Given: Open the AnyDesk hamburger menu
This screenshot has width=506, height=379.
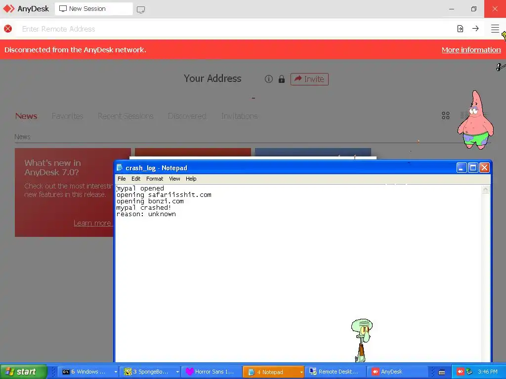Looking at the screenshot, I should [495, 29].
